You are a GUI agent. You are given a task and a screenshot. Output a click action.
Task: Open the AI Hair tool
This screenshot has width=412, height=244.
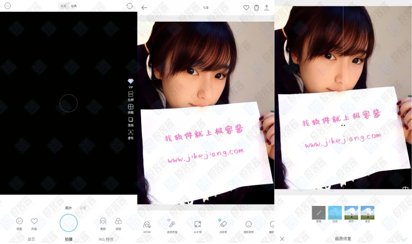pos(147,227)
